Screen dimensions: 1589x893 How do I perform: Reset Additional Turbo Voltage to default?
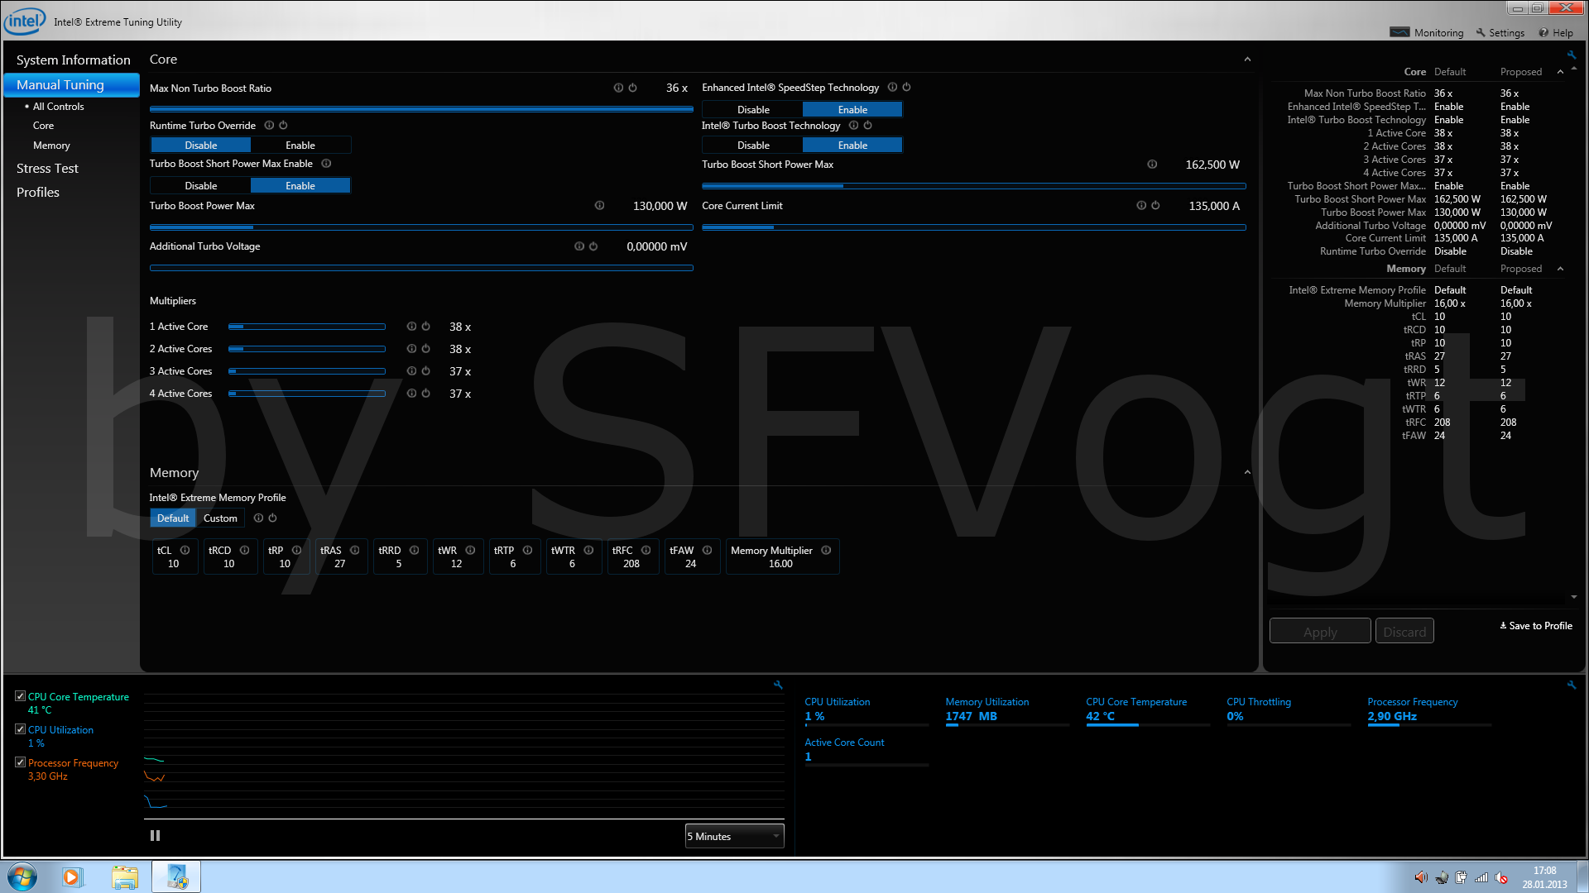pyautogui.click(x=593, y=246)
